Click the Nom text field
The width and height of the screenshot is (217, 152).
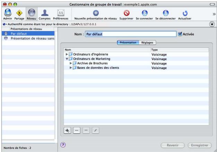coord(131,34)
